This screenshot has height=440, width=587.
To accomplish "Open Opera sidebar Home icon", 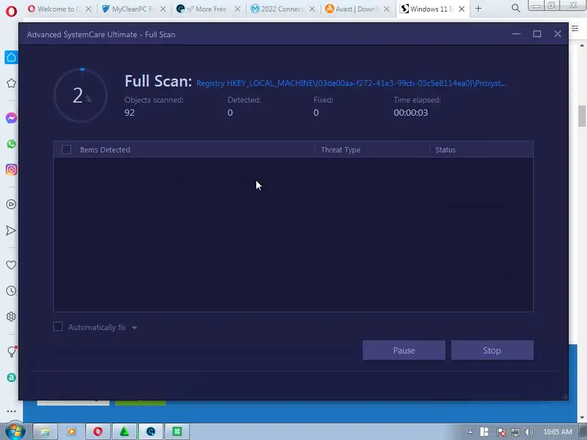I will pyautogui.click(x=11, y=57).
